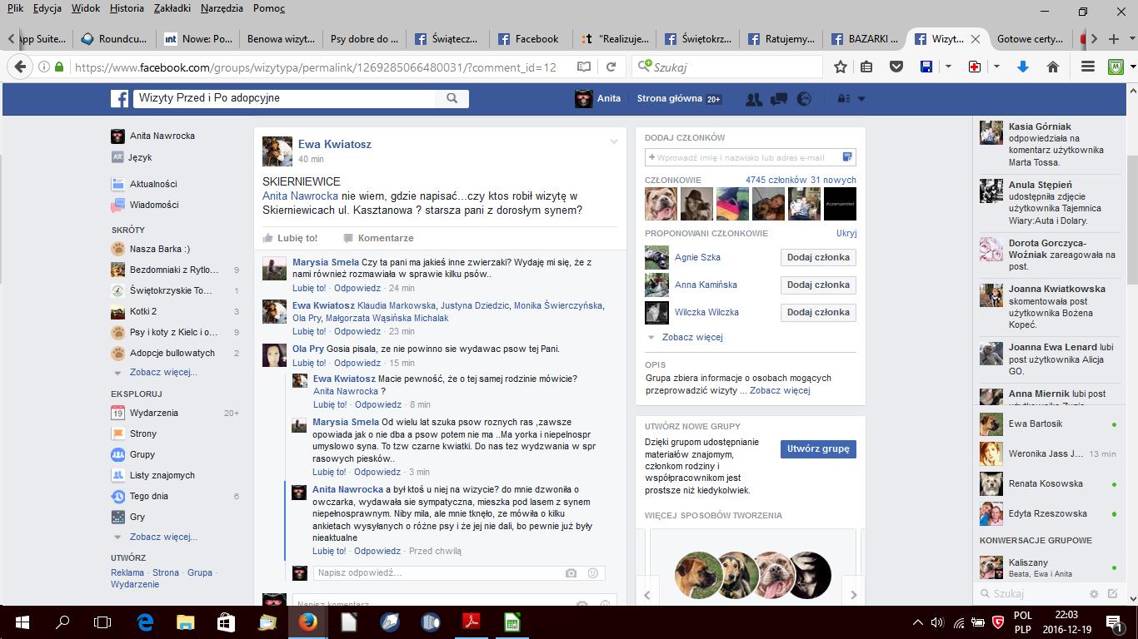
Task: Click the camera icon in reply box
Action: 571,573
